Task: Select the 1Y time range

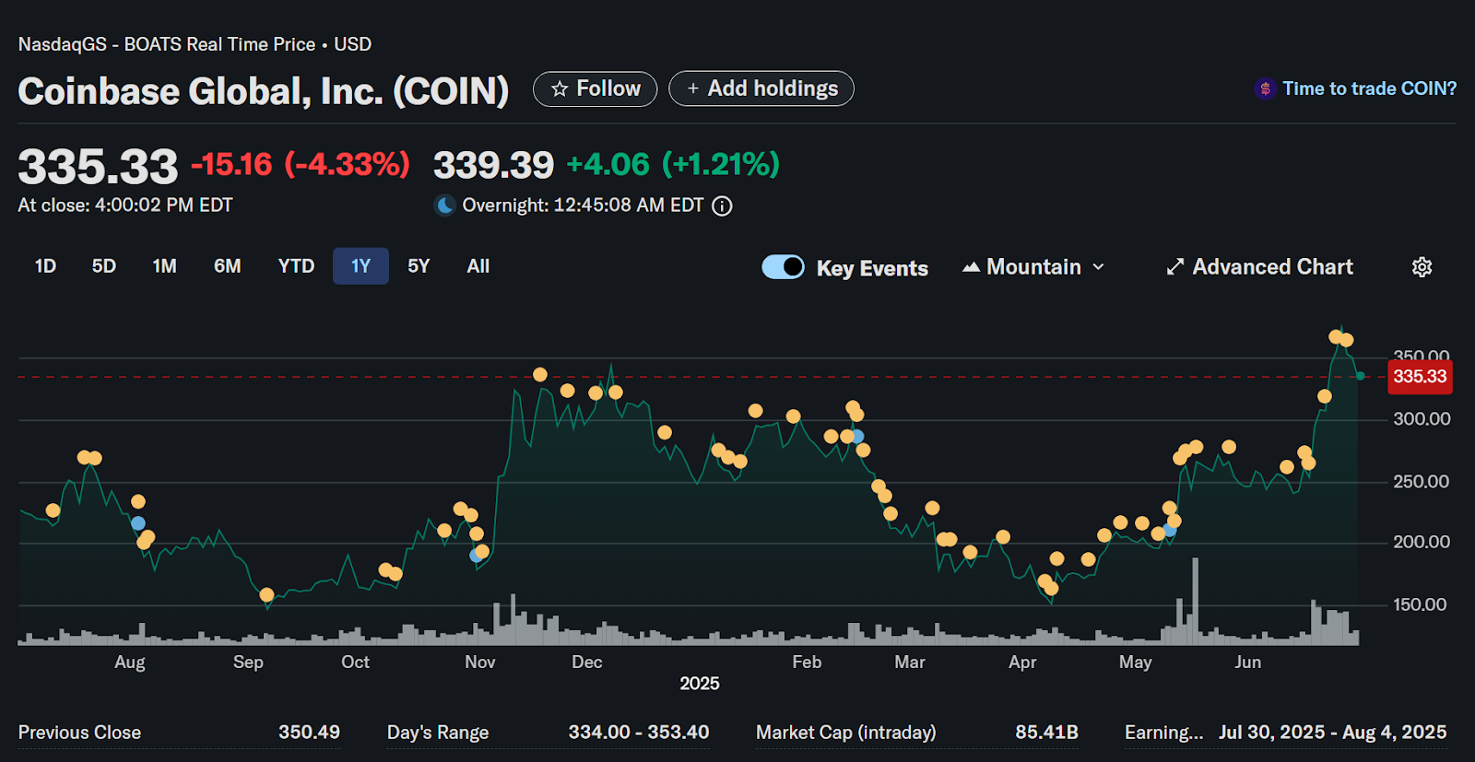Action: [x=360, y=266]
